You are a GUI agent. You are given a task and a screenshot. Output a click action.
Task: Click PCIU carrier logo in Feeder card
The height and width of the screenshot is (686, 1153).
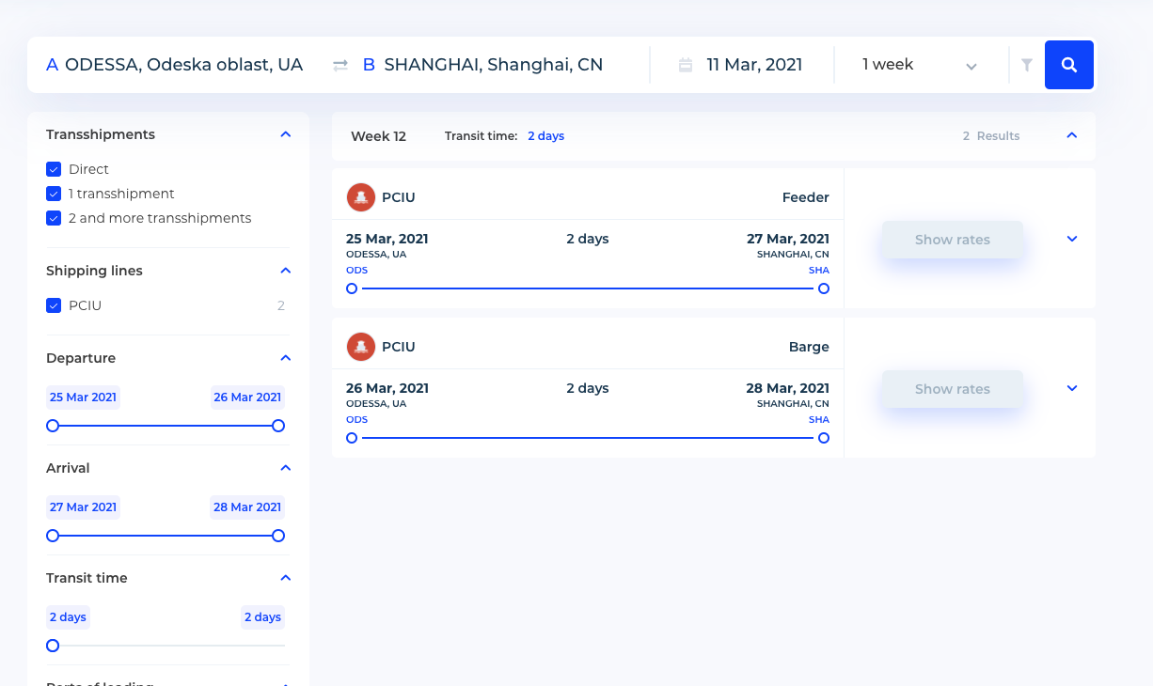(361, 197)
